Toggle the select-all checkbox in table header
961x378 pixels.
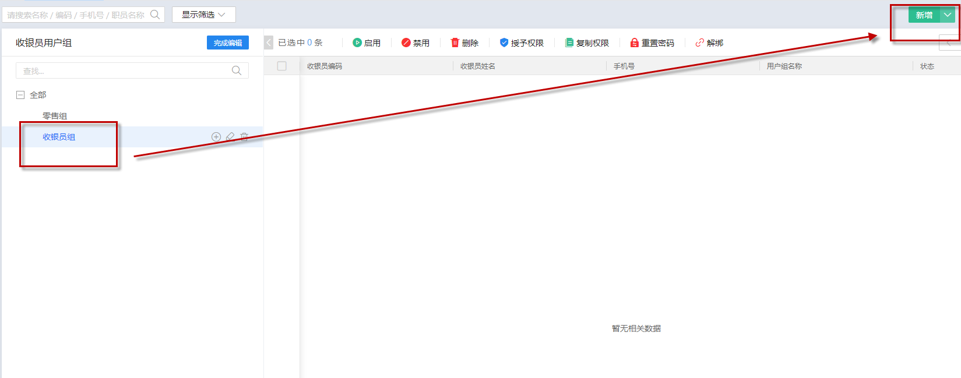(x=282, y=66)
